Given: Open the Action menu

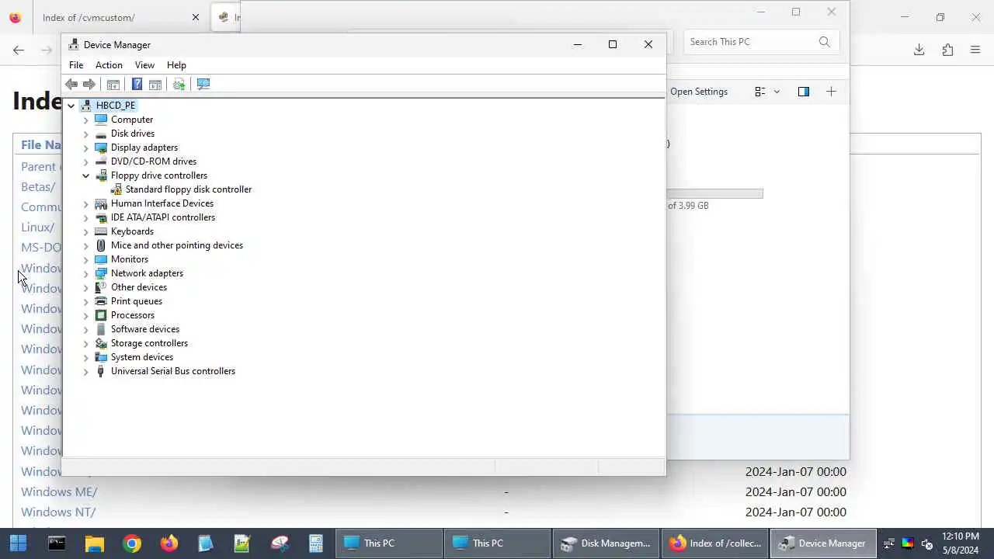Looking at the screenshot, I should (x=109, y=65).
